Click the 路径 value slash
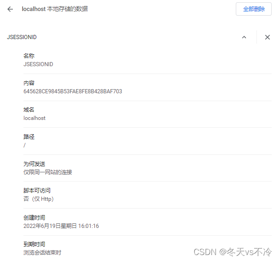This screenshot has width=279, height=261. (x=24, y=145)
